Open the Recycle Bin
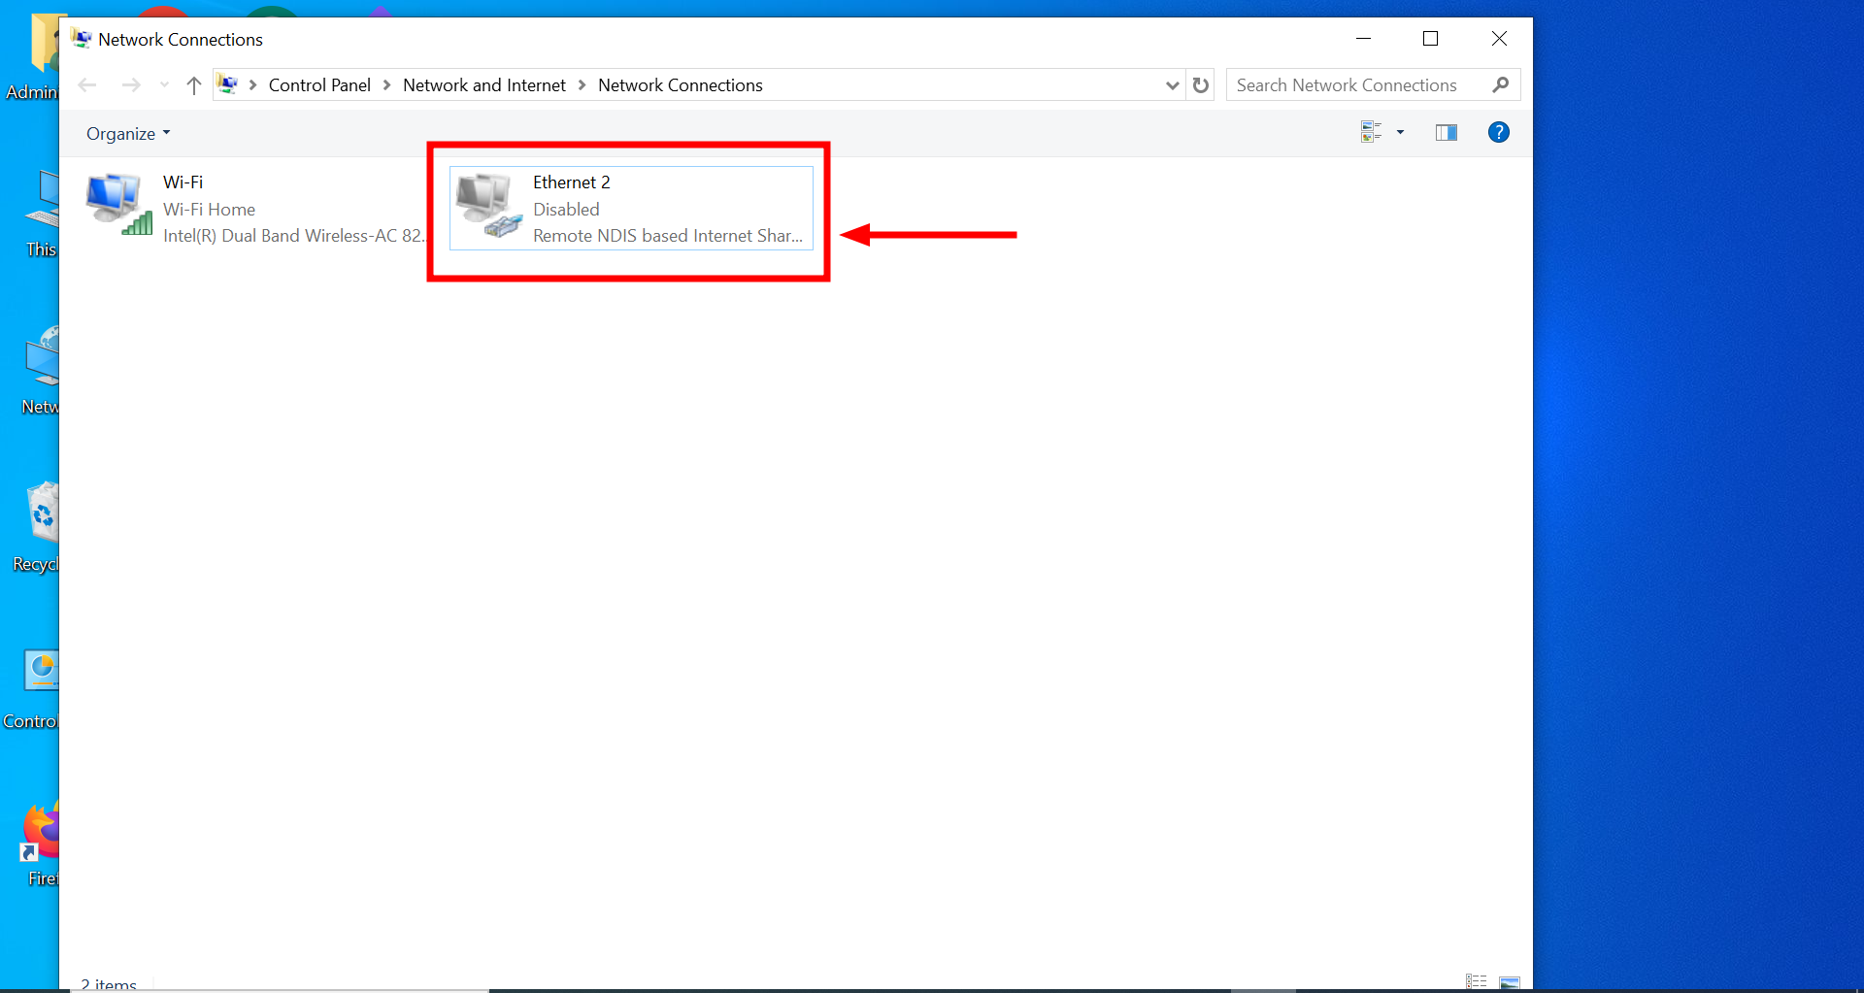Screen dimensions: 1864x993 click(x=40, y=514)
